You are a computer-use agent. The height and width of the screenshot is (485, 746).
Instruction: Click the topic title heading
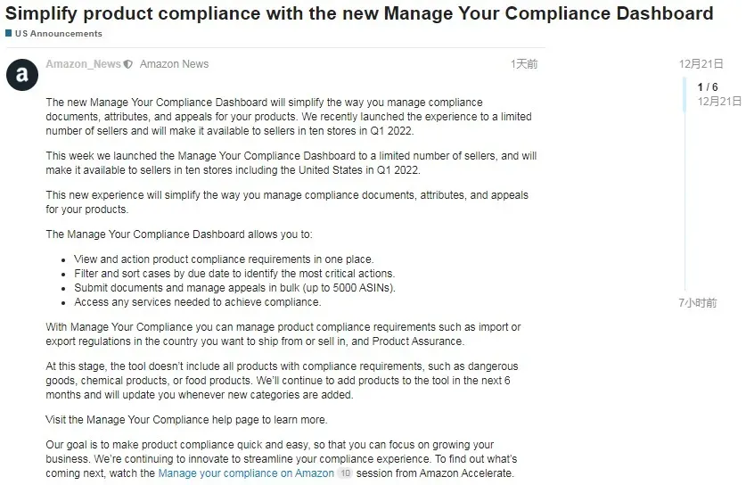[359, 13]
